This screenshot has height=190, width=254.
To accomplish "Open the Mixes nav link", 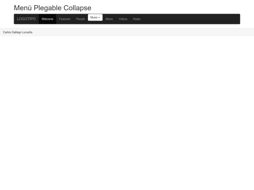I will [x=109, y=19].
